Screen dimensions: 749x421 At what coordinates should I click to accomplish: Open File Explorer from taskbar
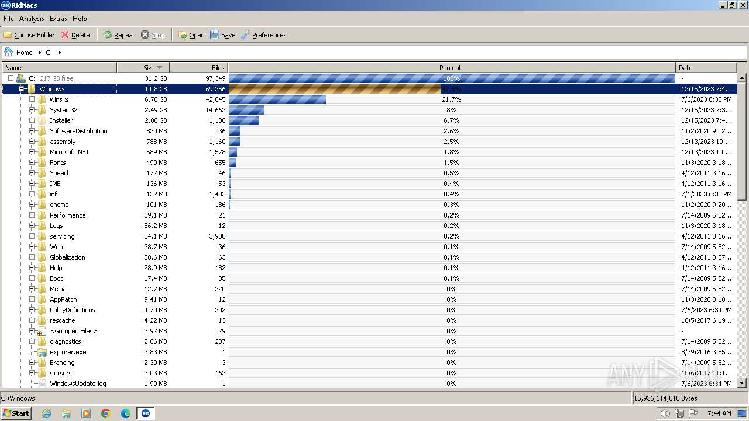coord(66,413)
